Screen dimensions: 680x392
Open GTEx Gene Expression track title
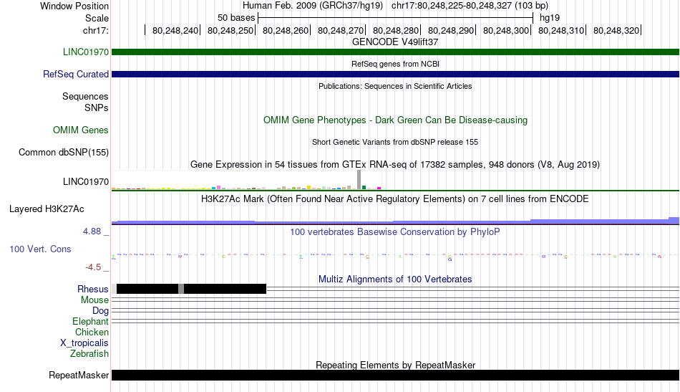[x=395, y=165]
